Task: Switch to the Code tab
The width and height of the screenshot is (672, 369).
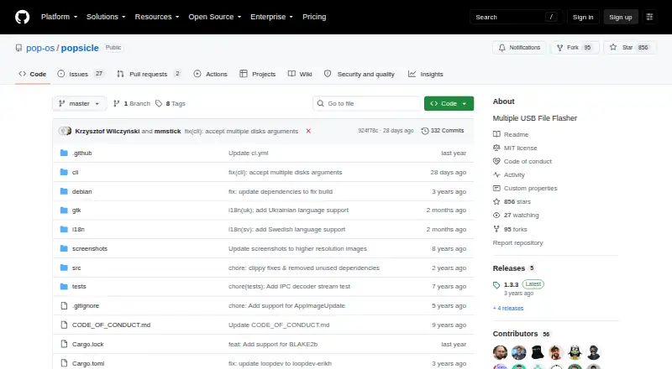Action: click(x=33, y=74)
